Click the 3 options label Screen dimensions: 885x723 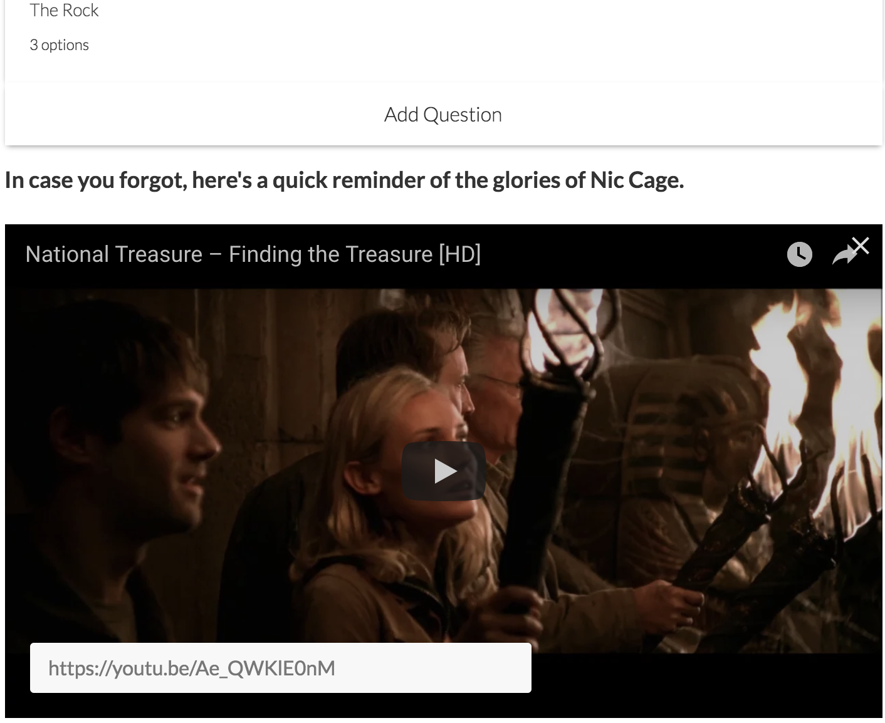click(x=59, y=45)
